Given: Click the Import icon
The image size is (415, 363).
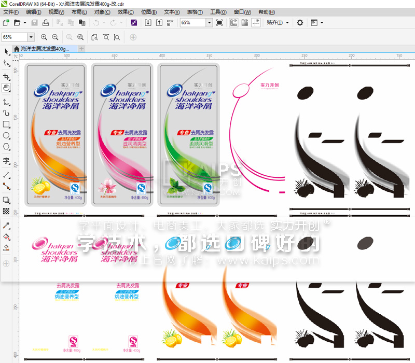Looking at the screenshot, I should [x=148, y=23].
